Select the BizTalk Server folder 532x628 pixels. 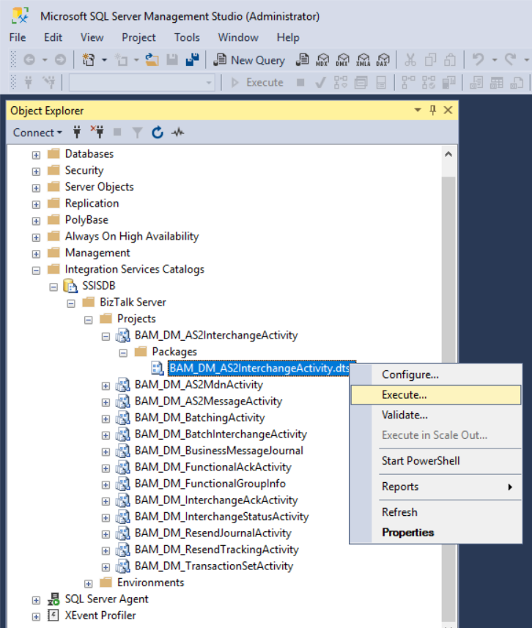tap(133, 303)
